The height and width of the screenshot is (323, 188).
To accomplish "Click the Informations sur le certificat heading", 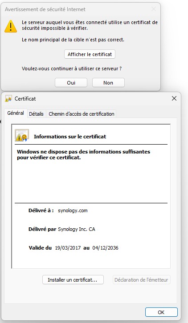I will [x=70, y=137].
